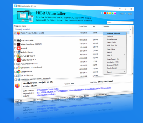Check the IIS 10.0 Express checkbox

(x=16, y=76)
